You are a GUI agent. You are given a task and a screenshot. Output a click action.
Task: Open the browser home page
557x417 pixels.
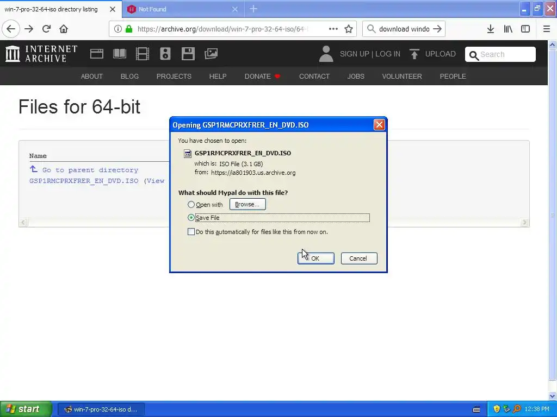pos(64,29)
